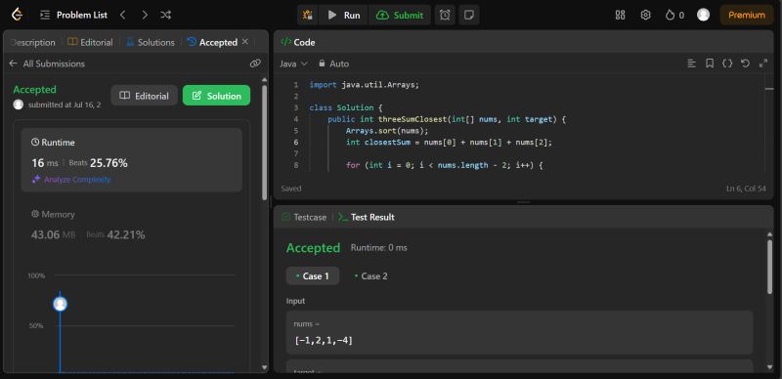The height and width of the screenshot is (379, 782).
Task: Select the Memory stats section
Action: (132, 225)
